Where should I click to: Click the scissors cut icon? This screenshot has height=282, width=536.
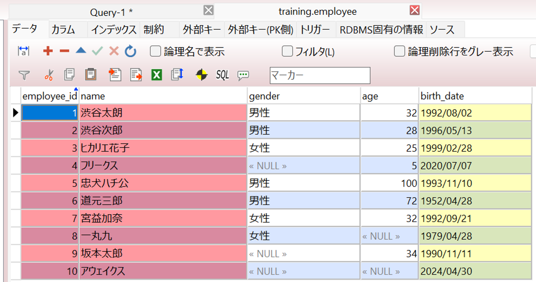tap(48, 75)
